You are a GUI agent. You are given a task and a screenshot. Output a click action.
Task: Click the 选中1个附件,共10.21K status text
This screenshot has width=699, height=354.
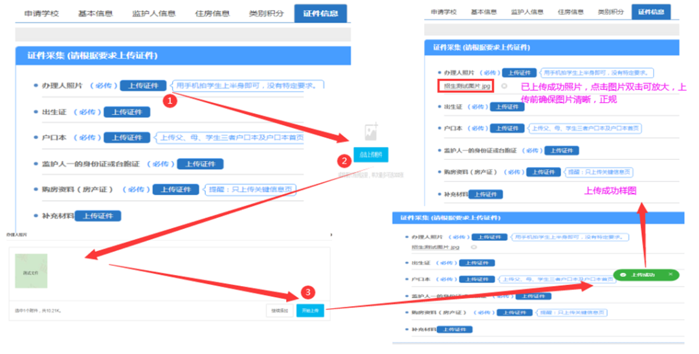tap(38, 310)
